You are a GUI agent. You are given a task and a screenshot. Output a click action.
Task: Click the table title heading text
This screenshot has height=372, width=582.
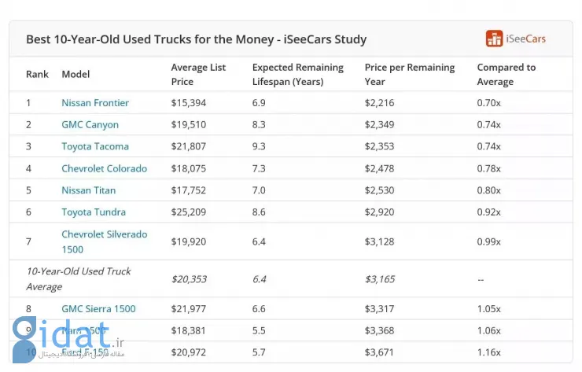point(197,39)
